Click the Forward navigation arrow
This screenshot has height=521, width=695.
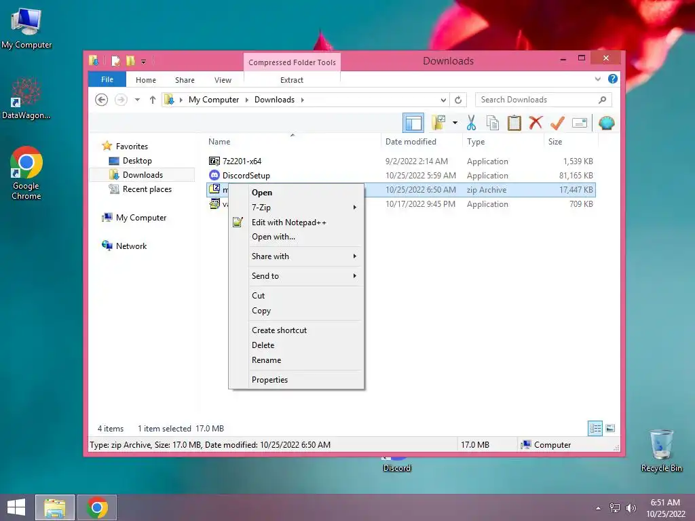point(121,100)
